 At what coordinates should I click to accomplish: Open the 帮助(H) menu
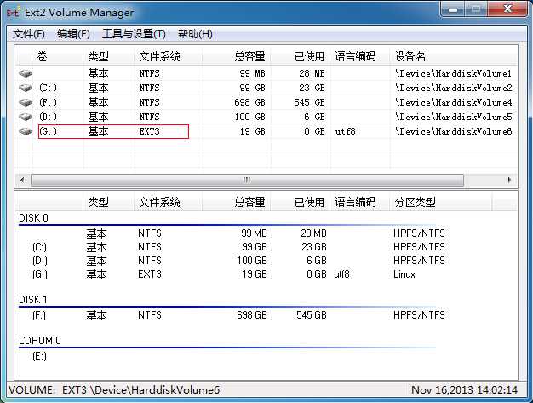click(x=195, y=34)
